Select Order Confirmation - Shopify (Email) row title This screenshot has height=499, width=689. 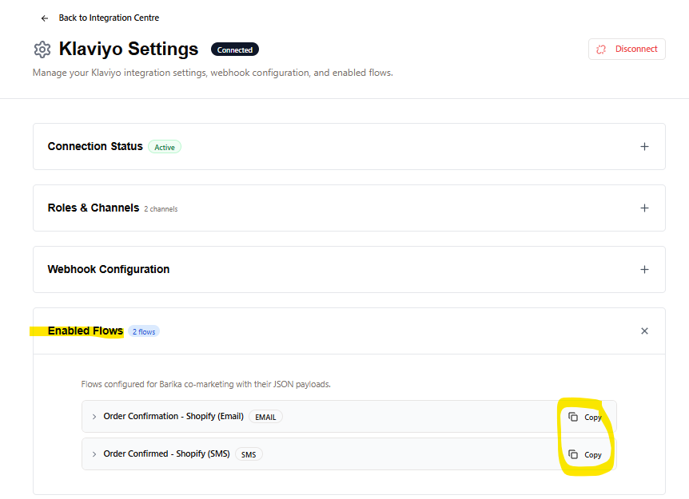(173, 416)
